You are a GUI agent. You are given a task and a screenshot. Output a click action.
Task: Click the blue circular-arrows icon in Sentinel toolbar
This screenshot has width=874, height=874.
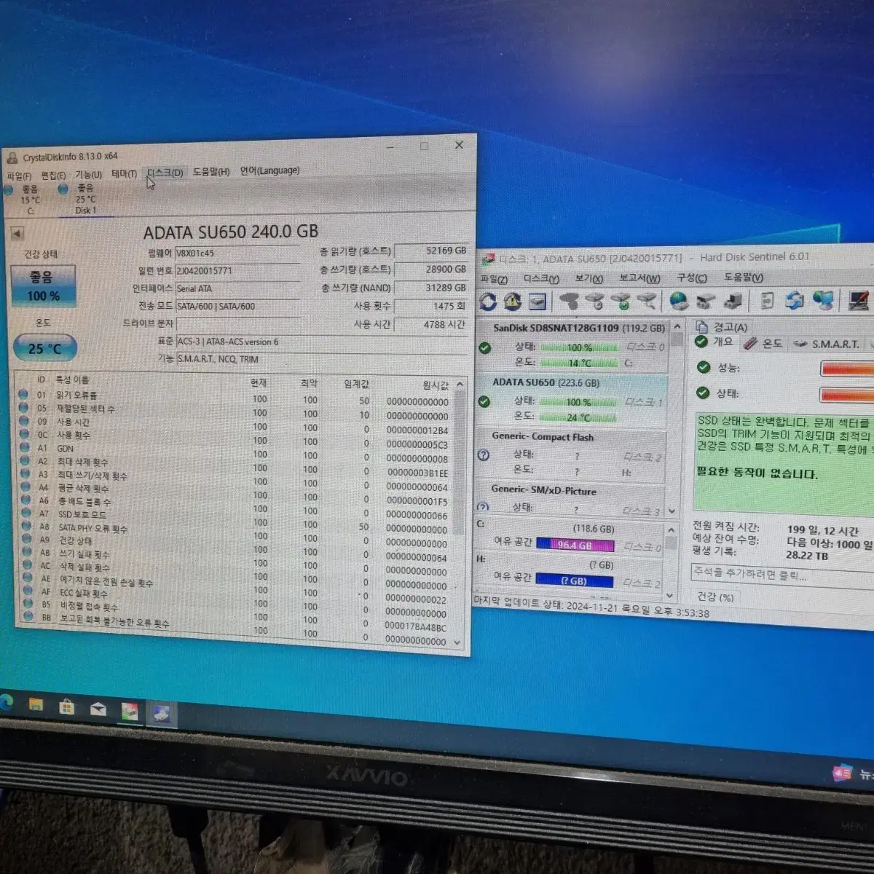click(x=794, y=299)
